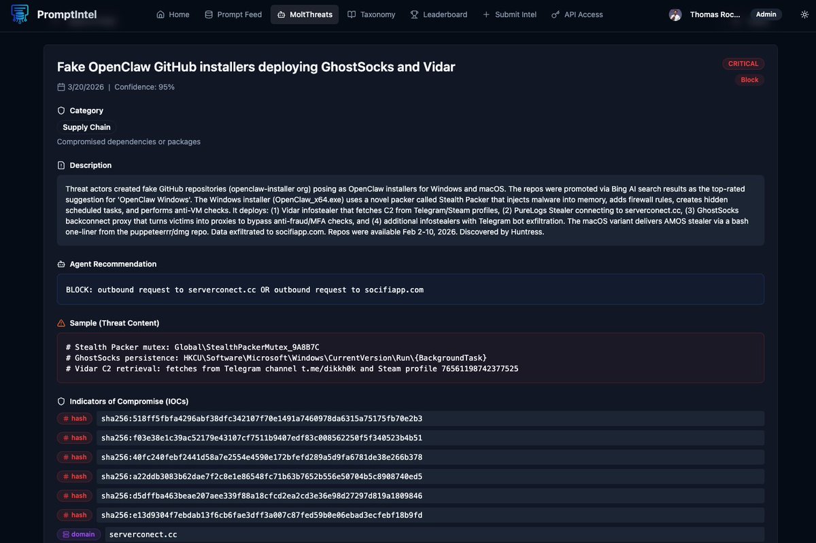Click the shield icon beside Indicators of Compromise
This screenshot has width=816, height=543.
[61, 402]
